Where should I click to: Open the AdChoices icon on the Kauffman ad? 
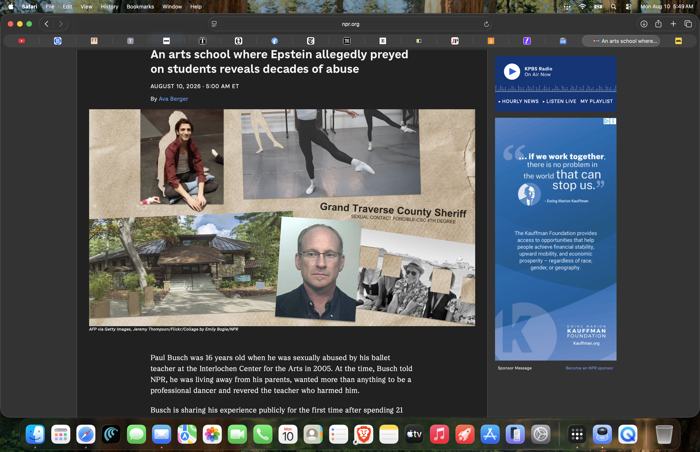click(606, 121)
